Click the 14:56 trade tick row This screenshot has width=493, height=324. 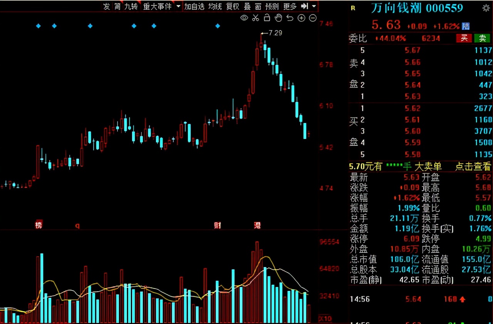[421, 299]
